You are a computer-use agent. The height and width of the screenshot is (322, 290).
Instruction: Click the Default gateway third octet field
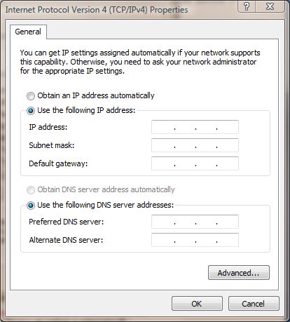[207, 163]
